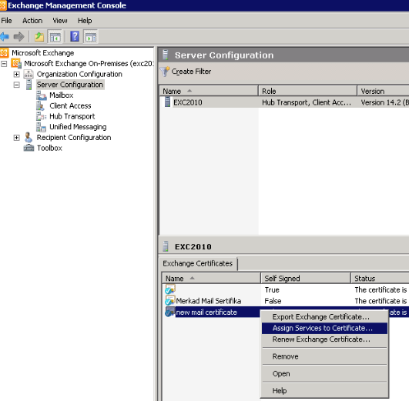Click the Unified Messaging node icon
The image size is (409, 401).
coord(41,127)
